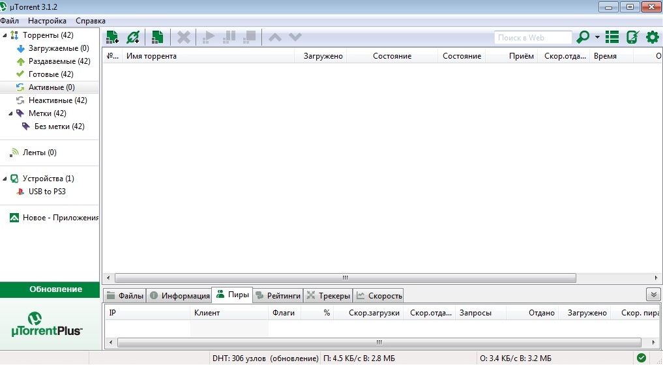Switch to the Трекеры tab

click(328, 296)
